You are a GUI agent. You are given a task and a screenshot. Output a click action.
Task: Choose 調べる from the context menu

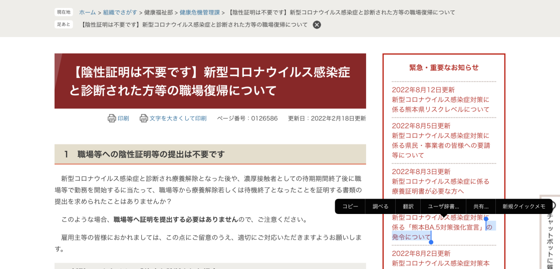(x=380, y=206)
